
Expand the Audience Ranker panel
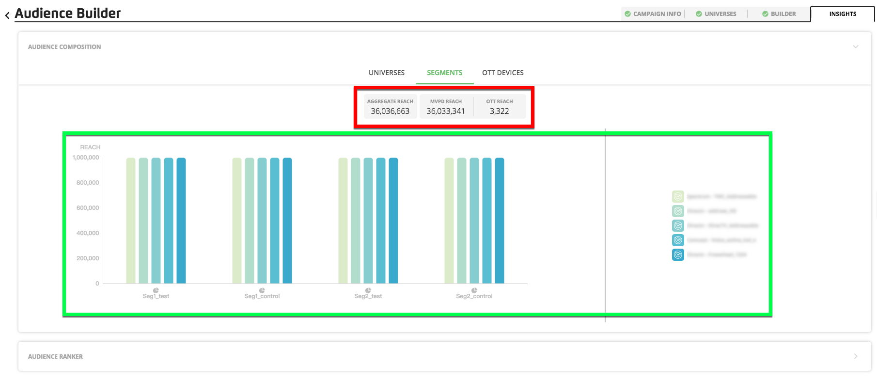pyautogui.click(x=856, y=356)
